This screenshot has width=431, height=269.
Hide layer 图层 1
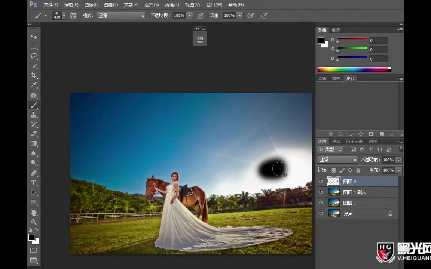321,203
